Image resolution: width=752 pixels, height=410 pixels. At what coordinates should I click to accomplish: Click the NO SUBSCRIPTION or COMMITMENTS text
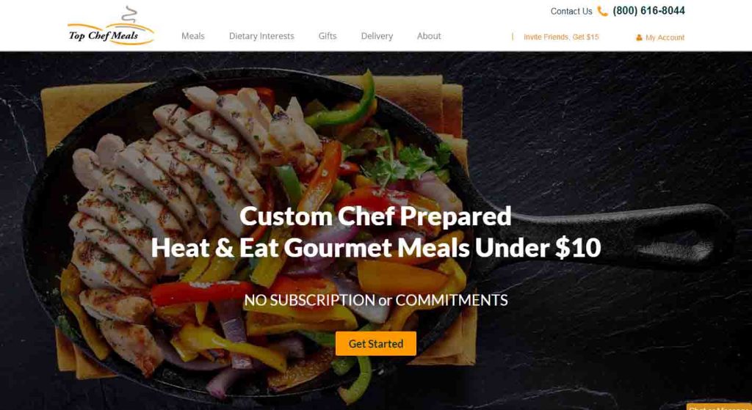point(376,300)
